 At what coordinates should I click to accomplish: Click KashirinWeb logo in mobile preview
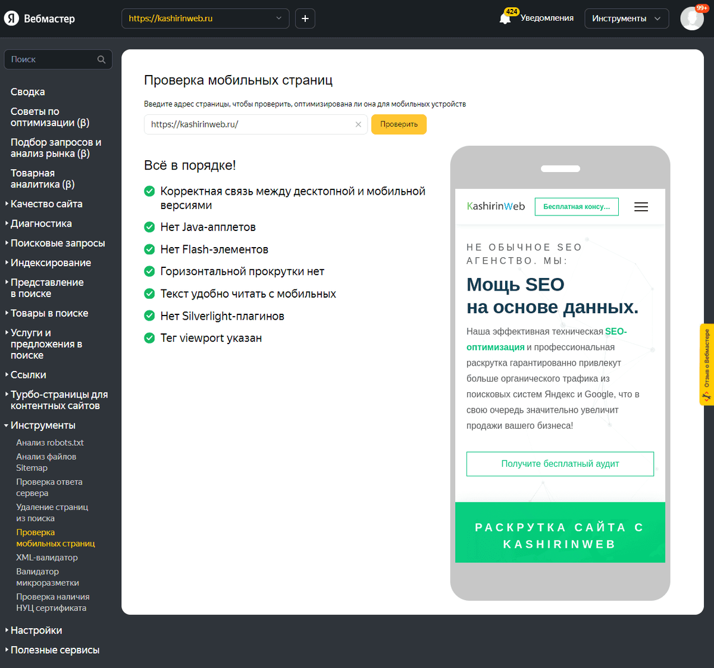pyautogui.click(x=496, y=206)
